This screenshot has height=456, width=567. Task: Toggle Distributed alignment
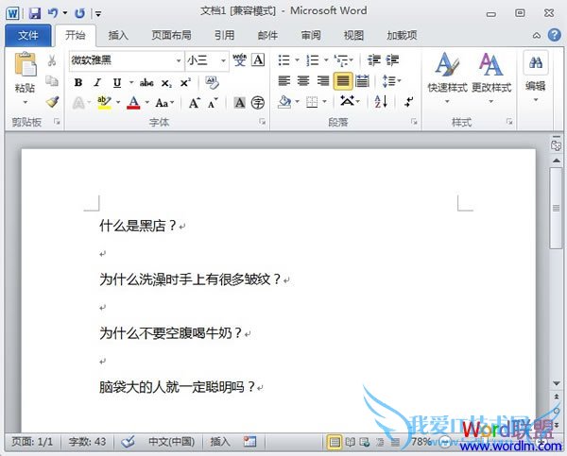(x=362, y=81)
